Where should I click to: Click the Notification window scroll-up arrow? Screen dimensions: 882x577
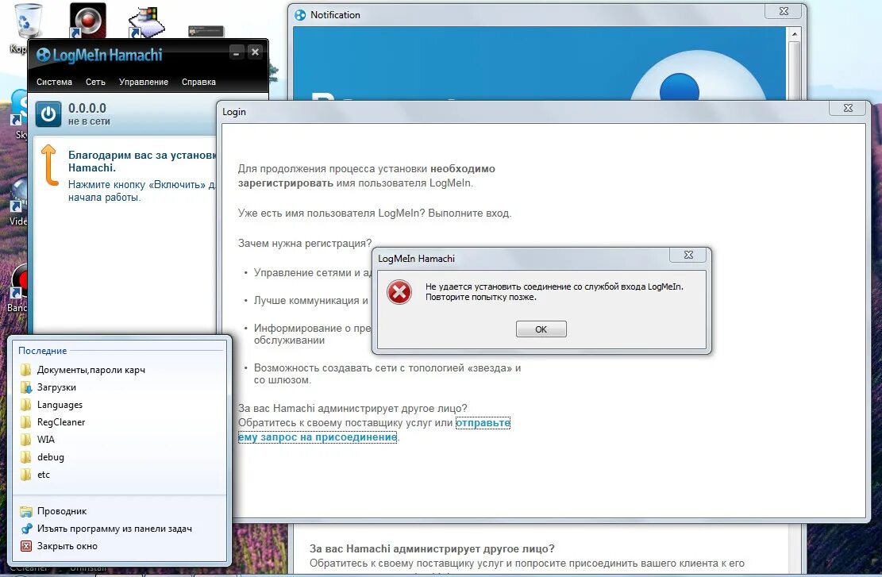794,34
